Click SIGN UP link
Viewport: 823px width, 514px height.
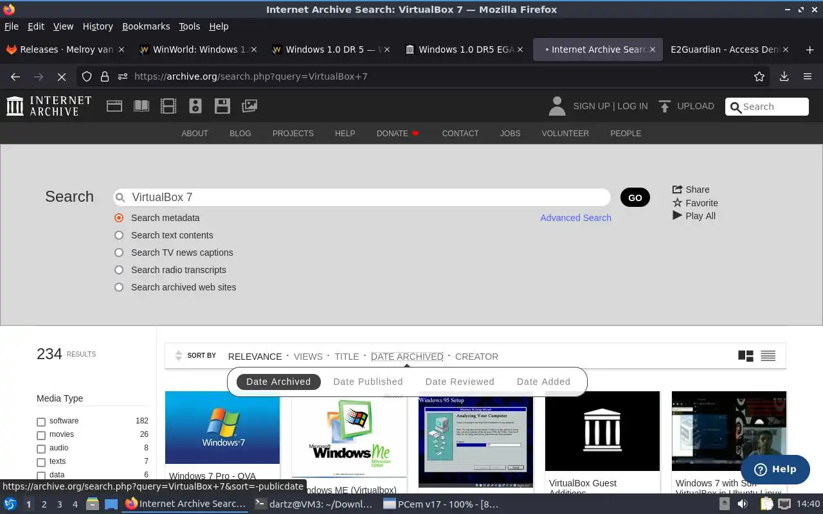coord(591,106)
